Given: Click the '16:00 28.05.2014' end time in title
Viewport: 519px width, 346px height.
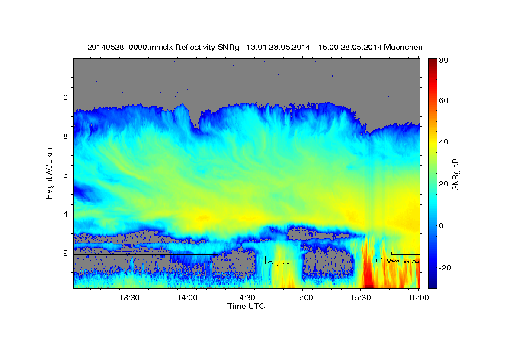Looking at the screenshot, I should [x=349, y=47].
